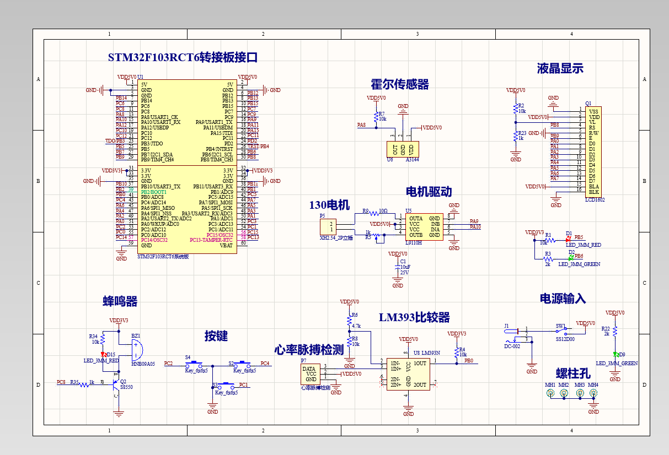The height and width of the screenshot is (455, 669).
Task: Select mounting hole MH4
Action: 593,393
